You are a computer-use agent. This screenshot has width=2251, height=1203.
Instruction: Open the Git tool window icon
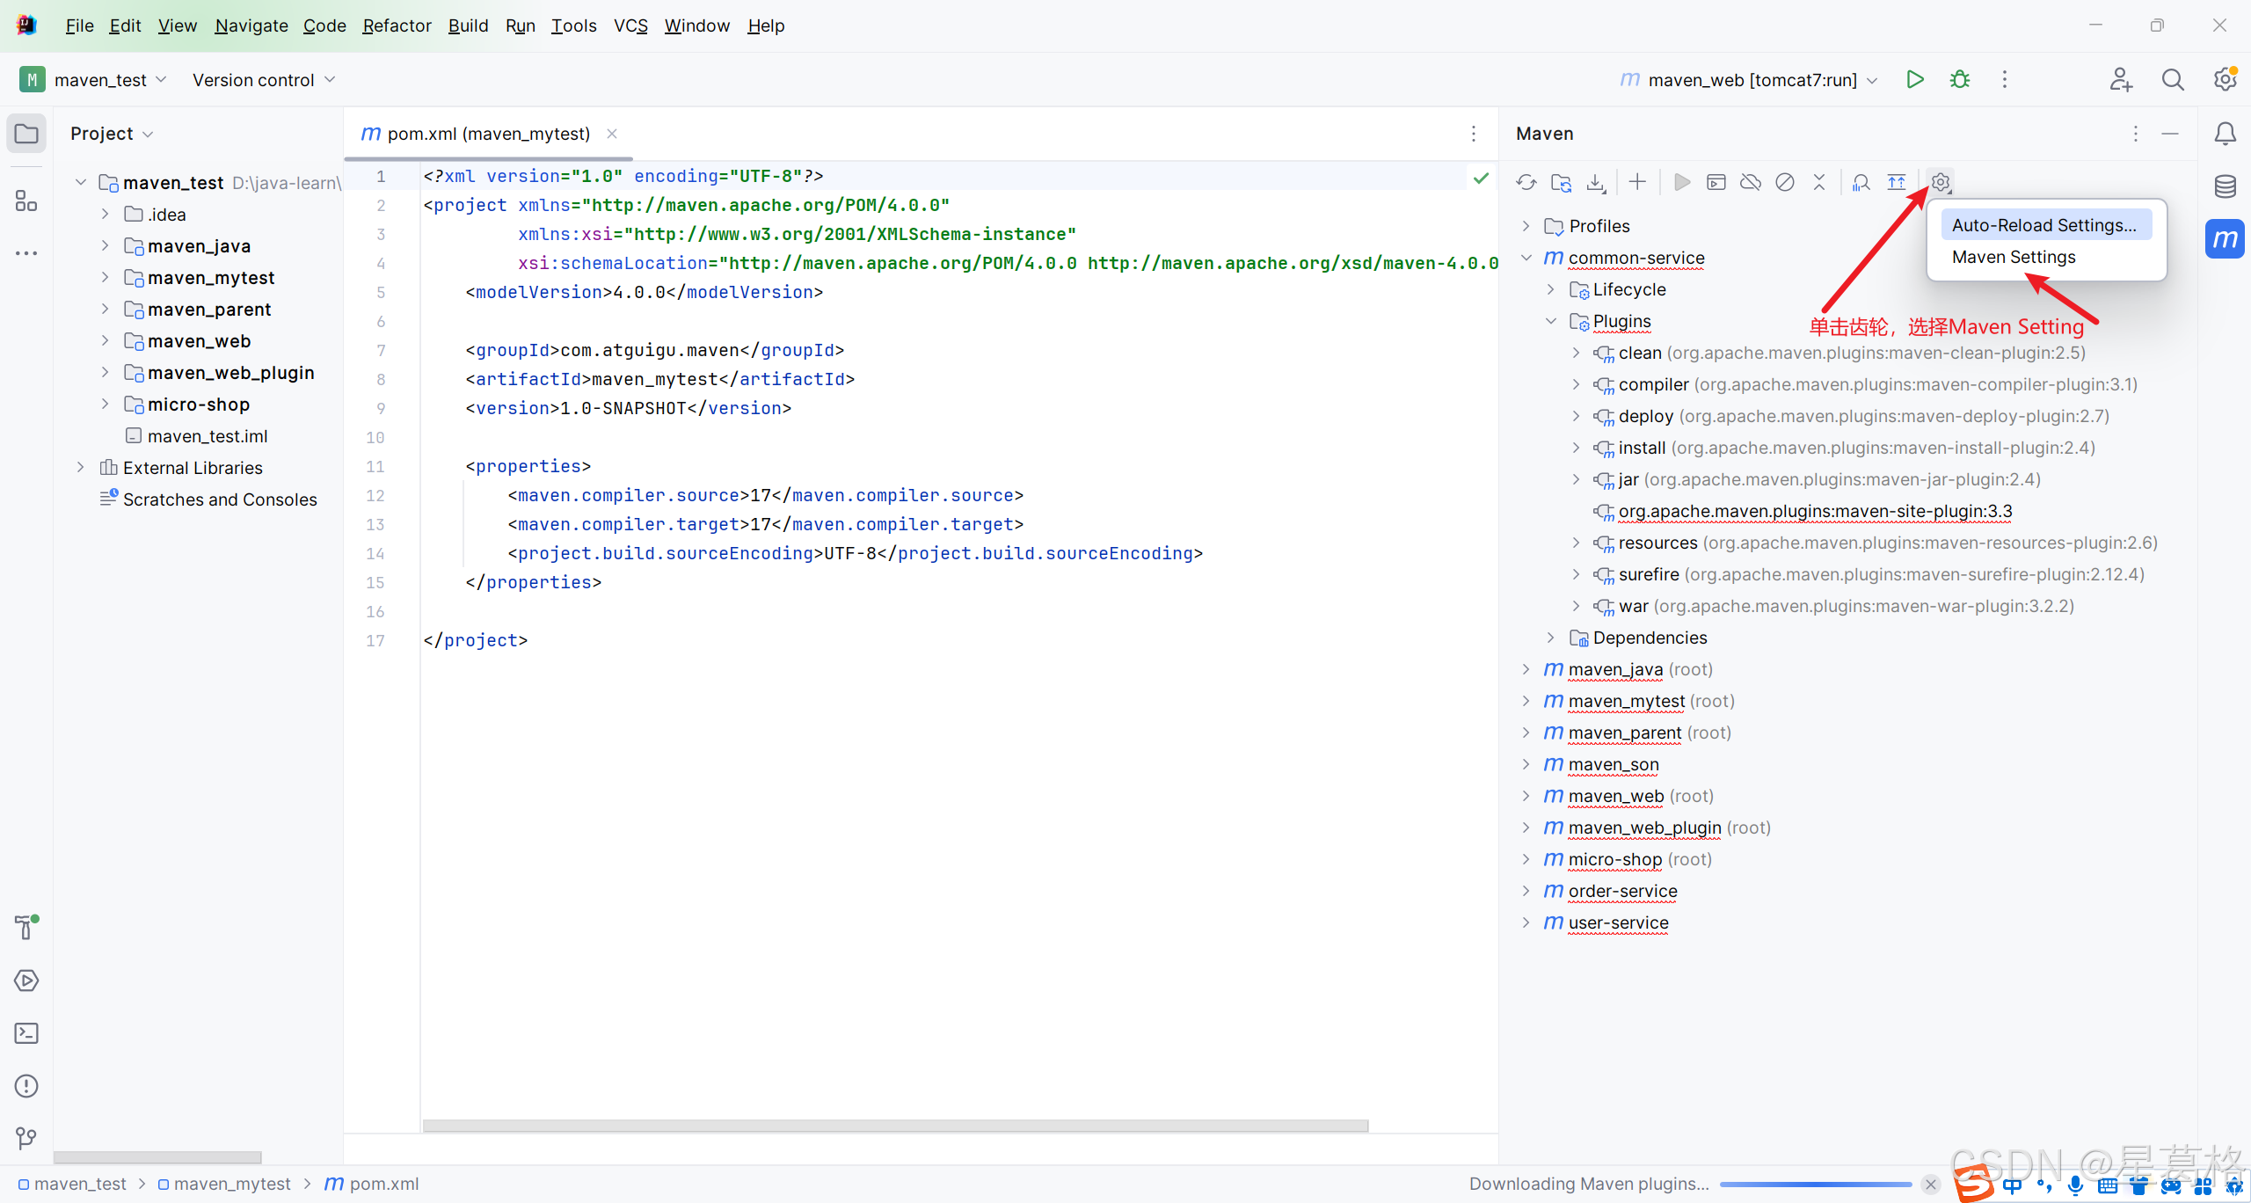click(x=26, y=1139)
